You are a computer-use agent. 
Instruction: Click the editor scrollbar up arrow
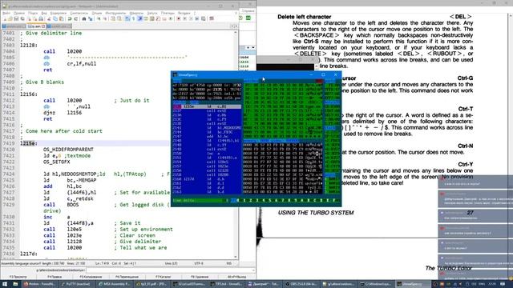point(235,33)
